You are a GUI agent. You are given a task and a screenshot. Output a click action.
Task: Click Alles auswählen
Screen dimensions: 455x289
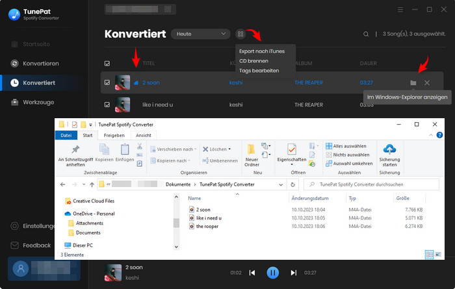coord(346,146)
